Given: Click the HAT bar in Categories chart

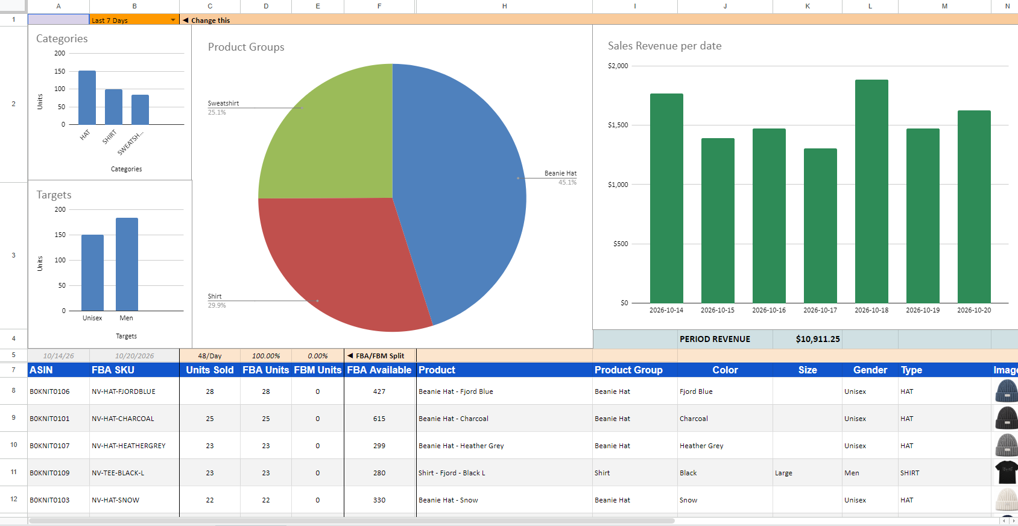Looking at the screenshot, I should click(87, 98).
